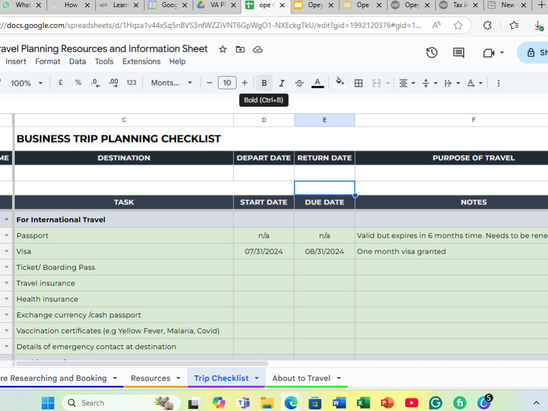Open the Extensions menu

[x=141, y=61]
